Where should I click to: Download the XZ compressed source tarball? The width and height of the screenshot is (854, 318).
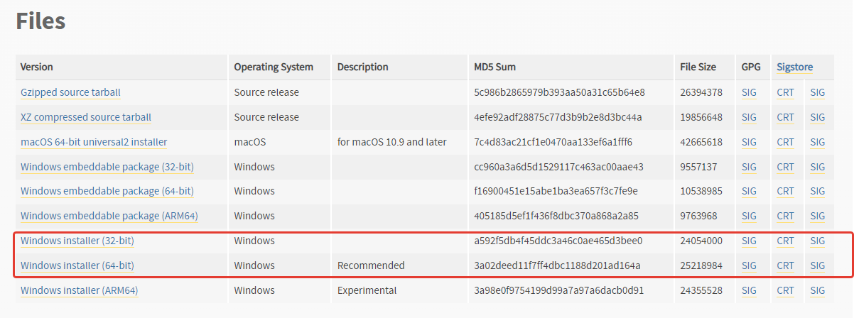[86, 117]
